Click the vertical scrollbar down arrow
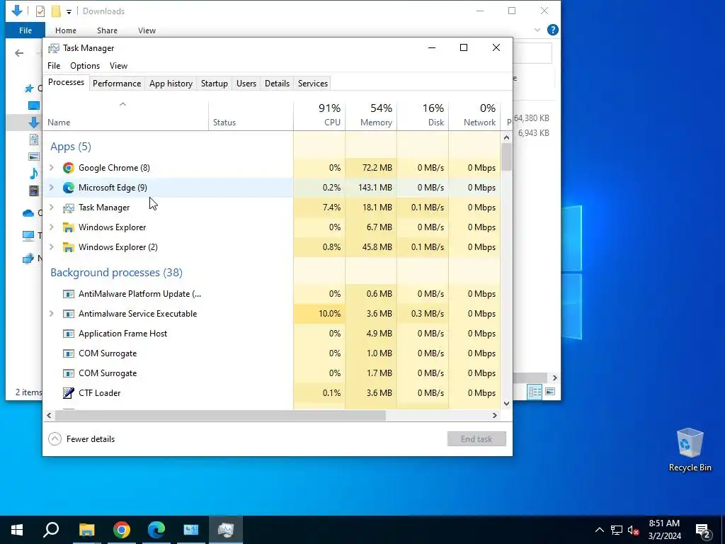Viewport: 725px width, 544px height. (x=506, y=403)
